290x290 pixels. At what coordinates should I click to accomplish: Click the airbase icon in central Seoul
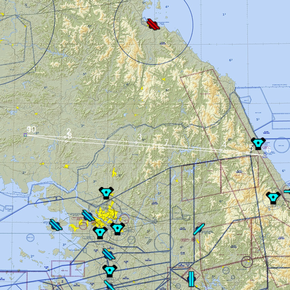tap(117, 228)
